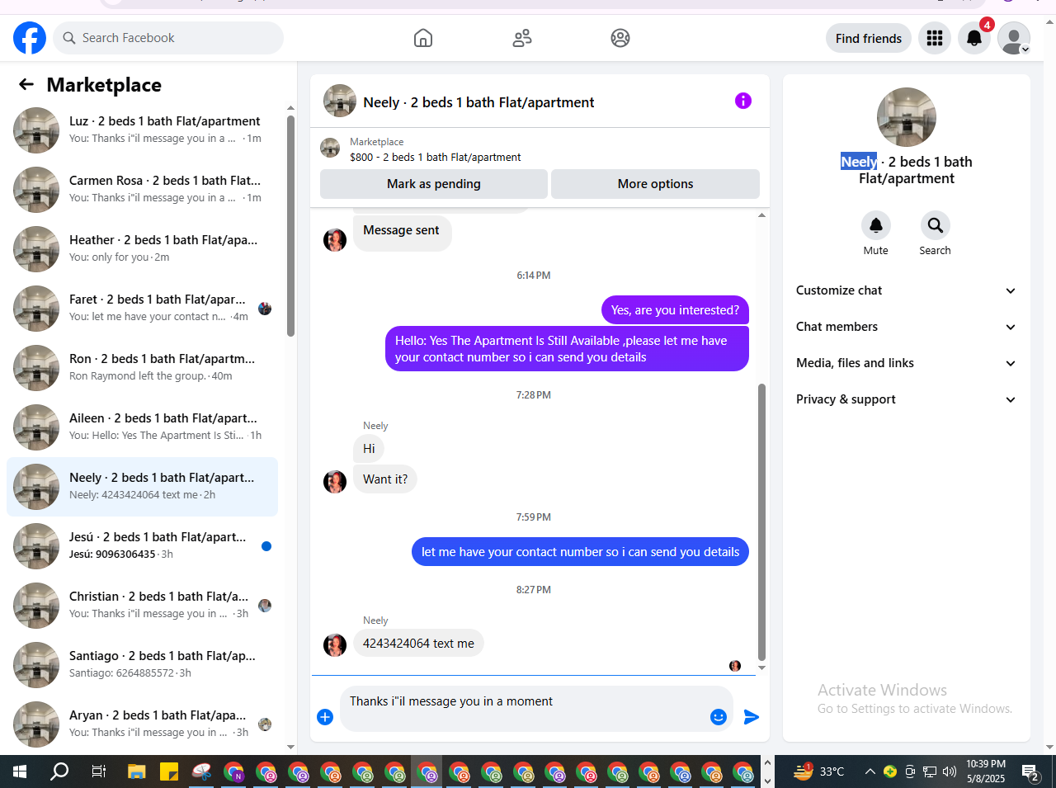Open the Menu grid icon
Viewport: 1056px width, 788px height.
click(935, 38)
